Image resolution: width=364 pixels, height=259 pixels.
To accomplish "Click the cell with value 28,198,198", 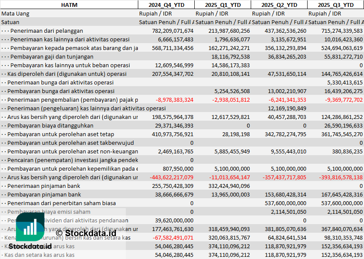I will pos(232,134).
